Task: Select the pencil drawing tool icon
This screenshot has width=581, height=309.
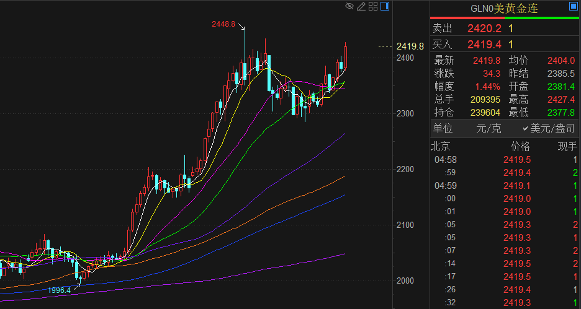Action: point(361,7)
